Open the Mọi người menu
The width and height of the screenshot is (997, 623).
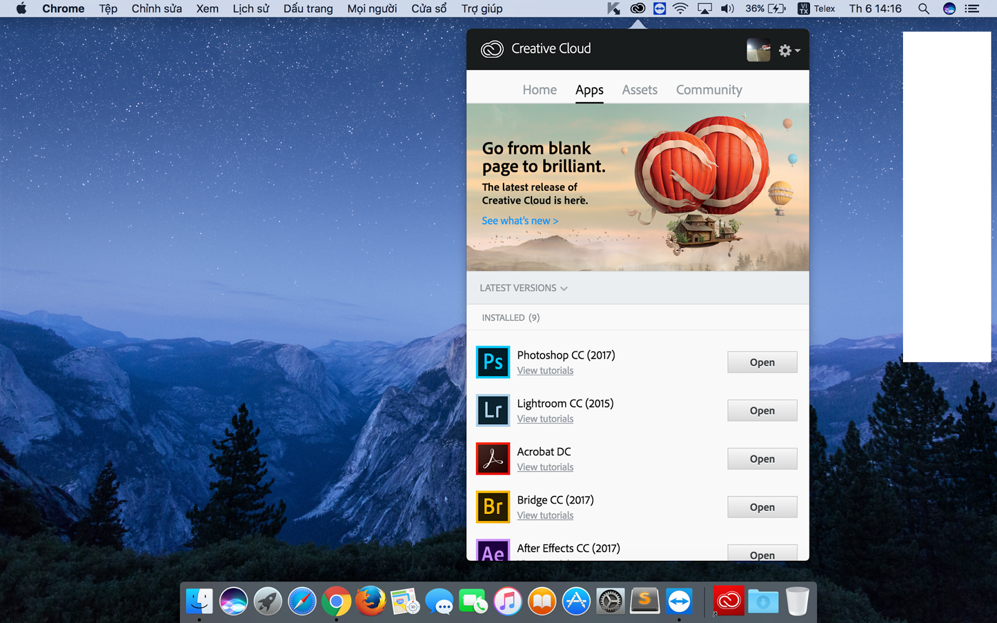coord(372,9)
